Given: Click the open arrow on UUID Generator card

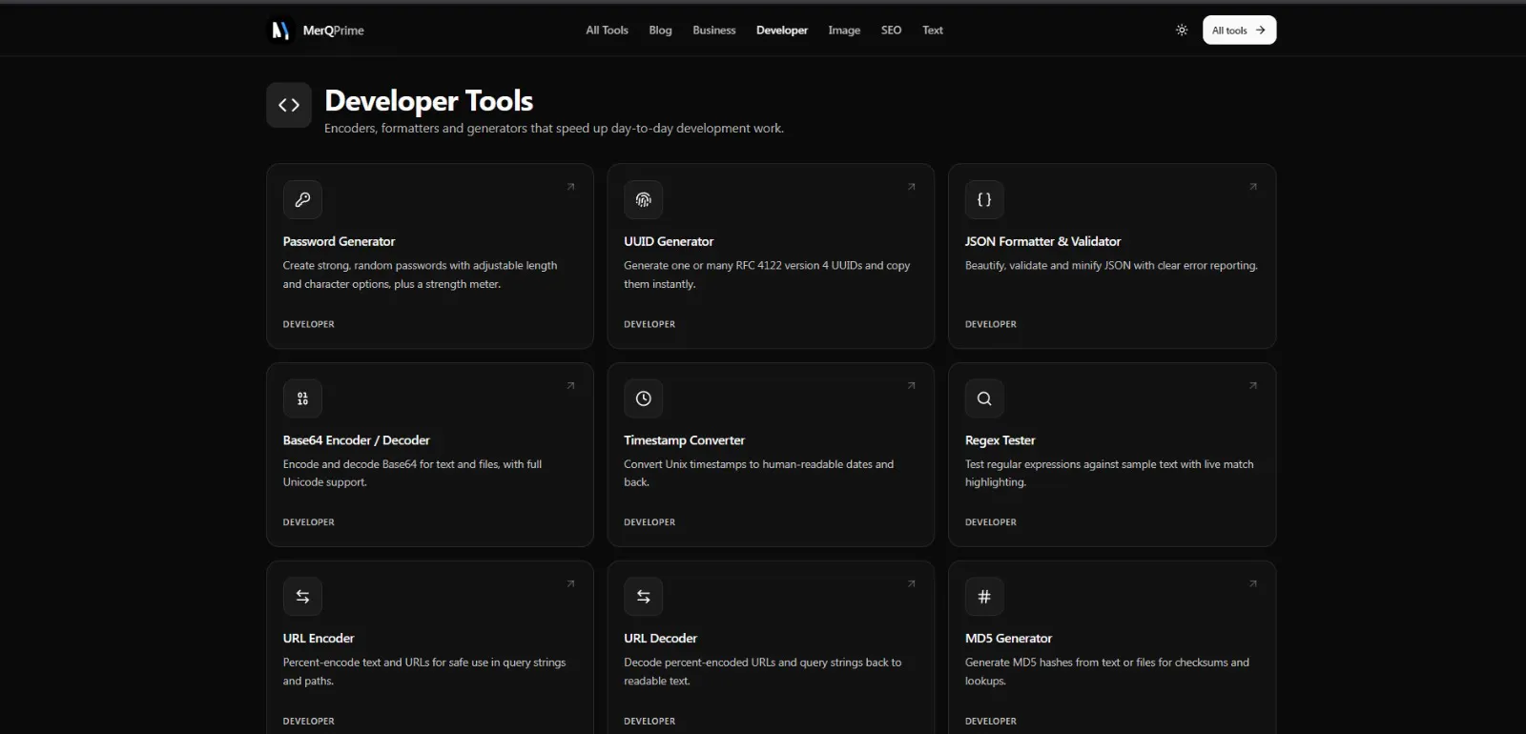Looking at the screenshot, I should click(x=911, y=187).
